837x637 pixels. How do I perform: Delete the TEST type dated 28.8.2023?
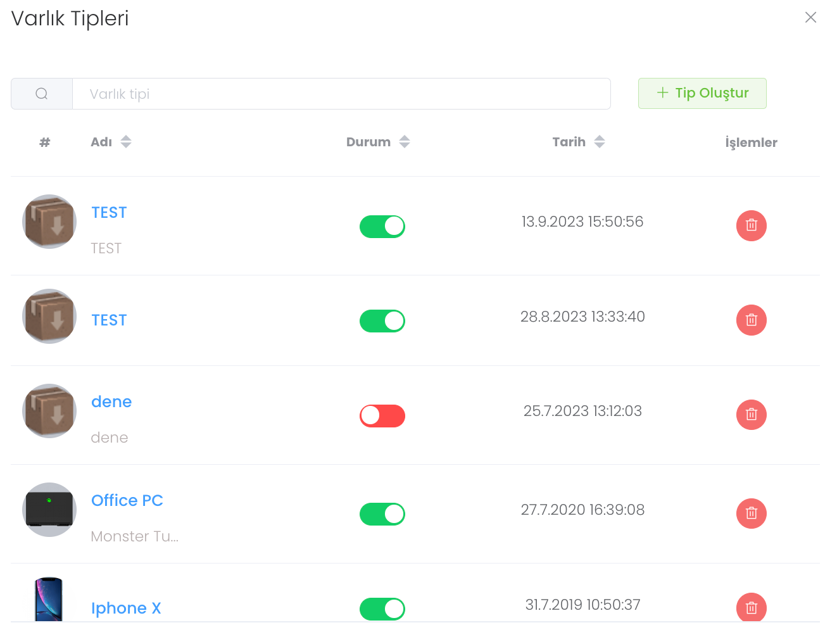pyautogui.click(x=751, y=320)
